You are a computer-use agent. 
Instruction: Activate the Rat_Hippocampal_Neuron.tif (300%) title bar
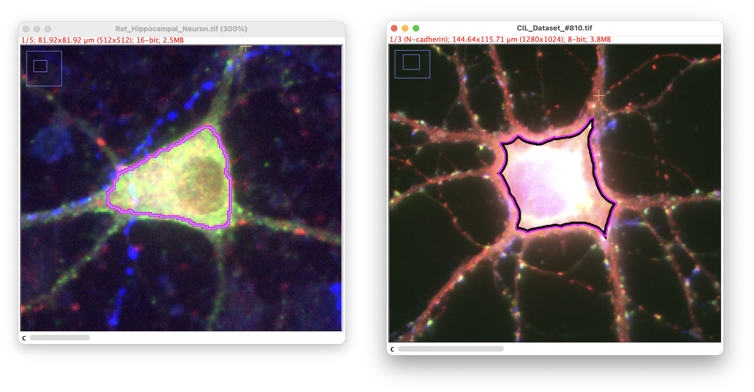[x=181, y=29]
